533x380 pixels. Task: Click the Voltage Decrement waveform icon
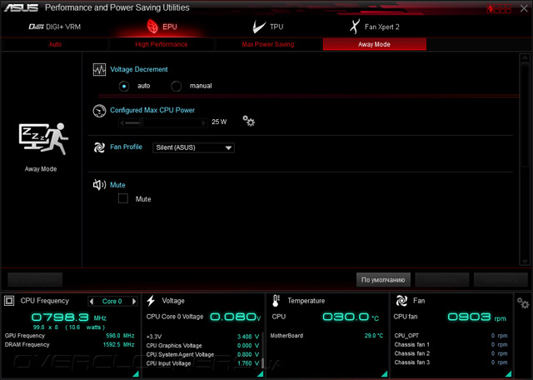(99, 70)
